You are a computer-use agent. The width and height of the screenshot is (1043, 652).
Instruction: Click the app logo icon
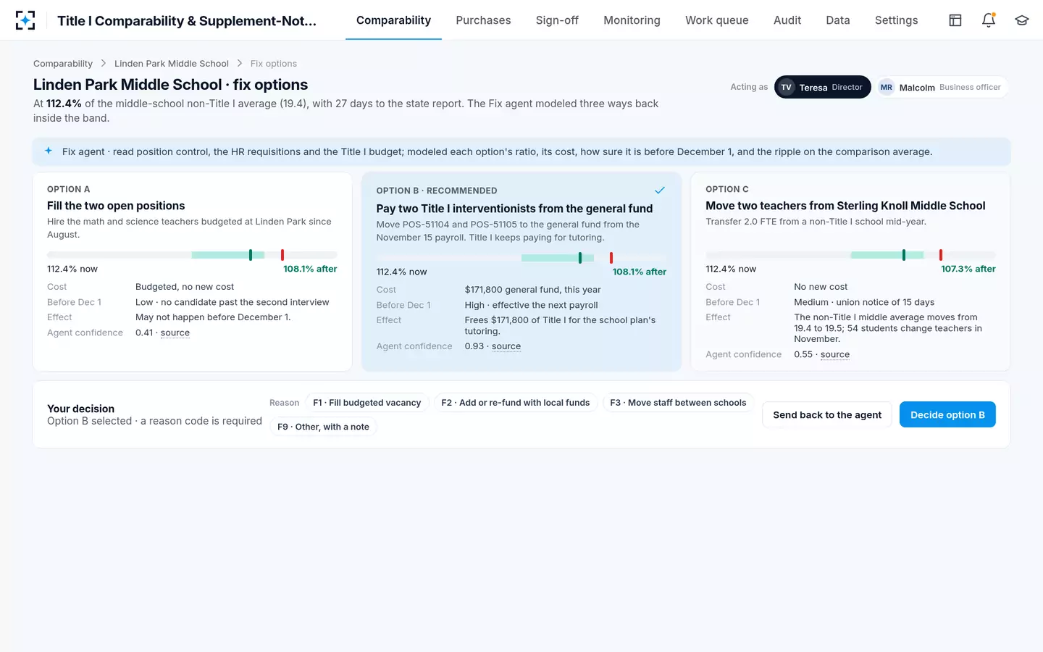coord(25,20)
